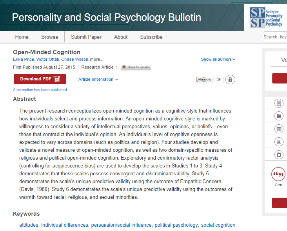Image resolution: width=287 pixels, height=231 pixels.
Task: Click the Cite quotation icon
Action: pyautogui.click(x=278, y=174)
